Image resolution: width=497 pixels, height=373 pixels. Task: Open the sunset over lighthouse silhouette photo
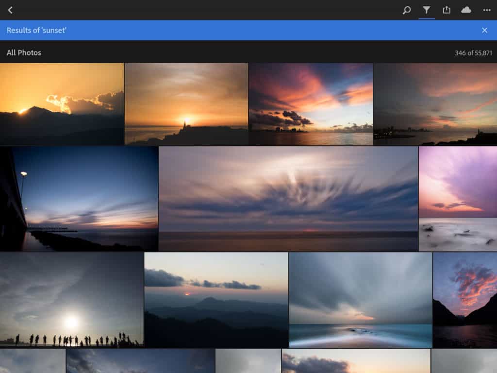(186, 104)
